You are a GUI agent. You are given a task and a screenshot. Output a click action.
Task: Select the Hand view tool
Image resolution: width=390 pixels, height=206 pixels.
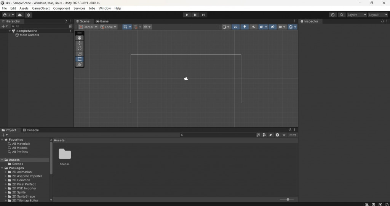79,38
